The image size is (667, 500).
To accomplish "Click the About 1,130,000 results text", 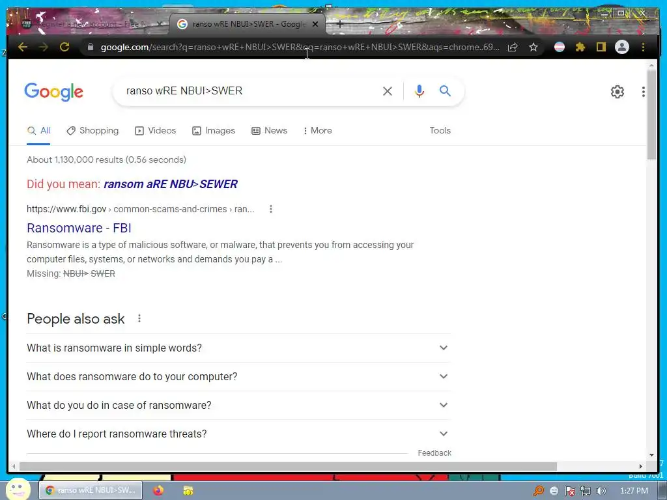I will click(106, 160).
